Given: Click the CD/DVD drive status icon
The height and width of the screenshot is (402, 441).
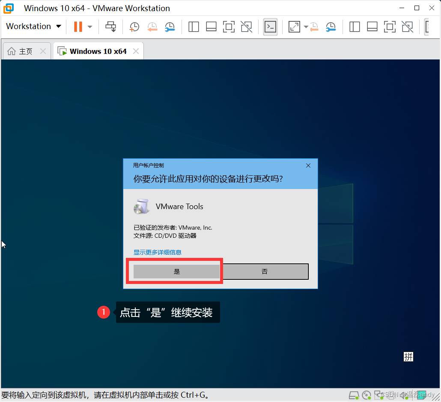Looking at the screenshot, I should point(367,395).
